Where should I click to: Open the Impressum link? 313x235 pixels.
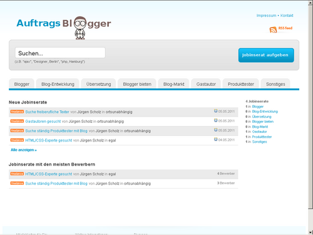coord(266,16)
